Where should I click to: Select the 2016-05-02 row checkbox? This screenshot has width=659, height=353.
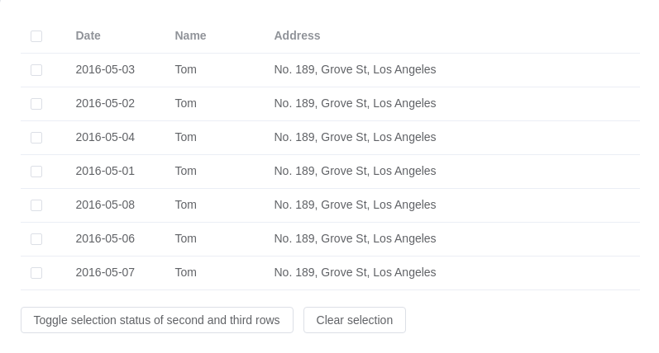click(x=36, y=104)
